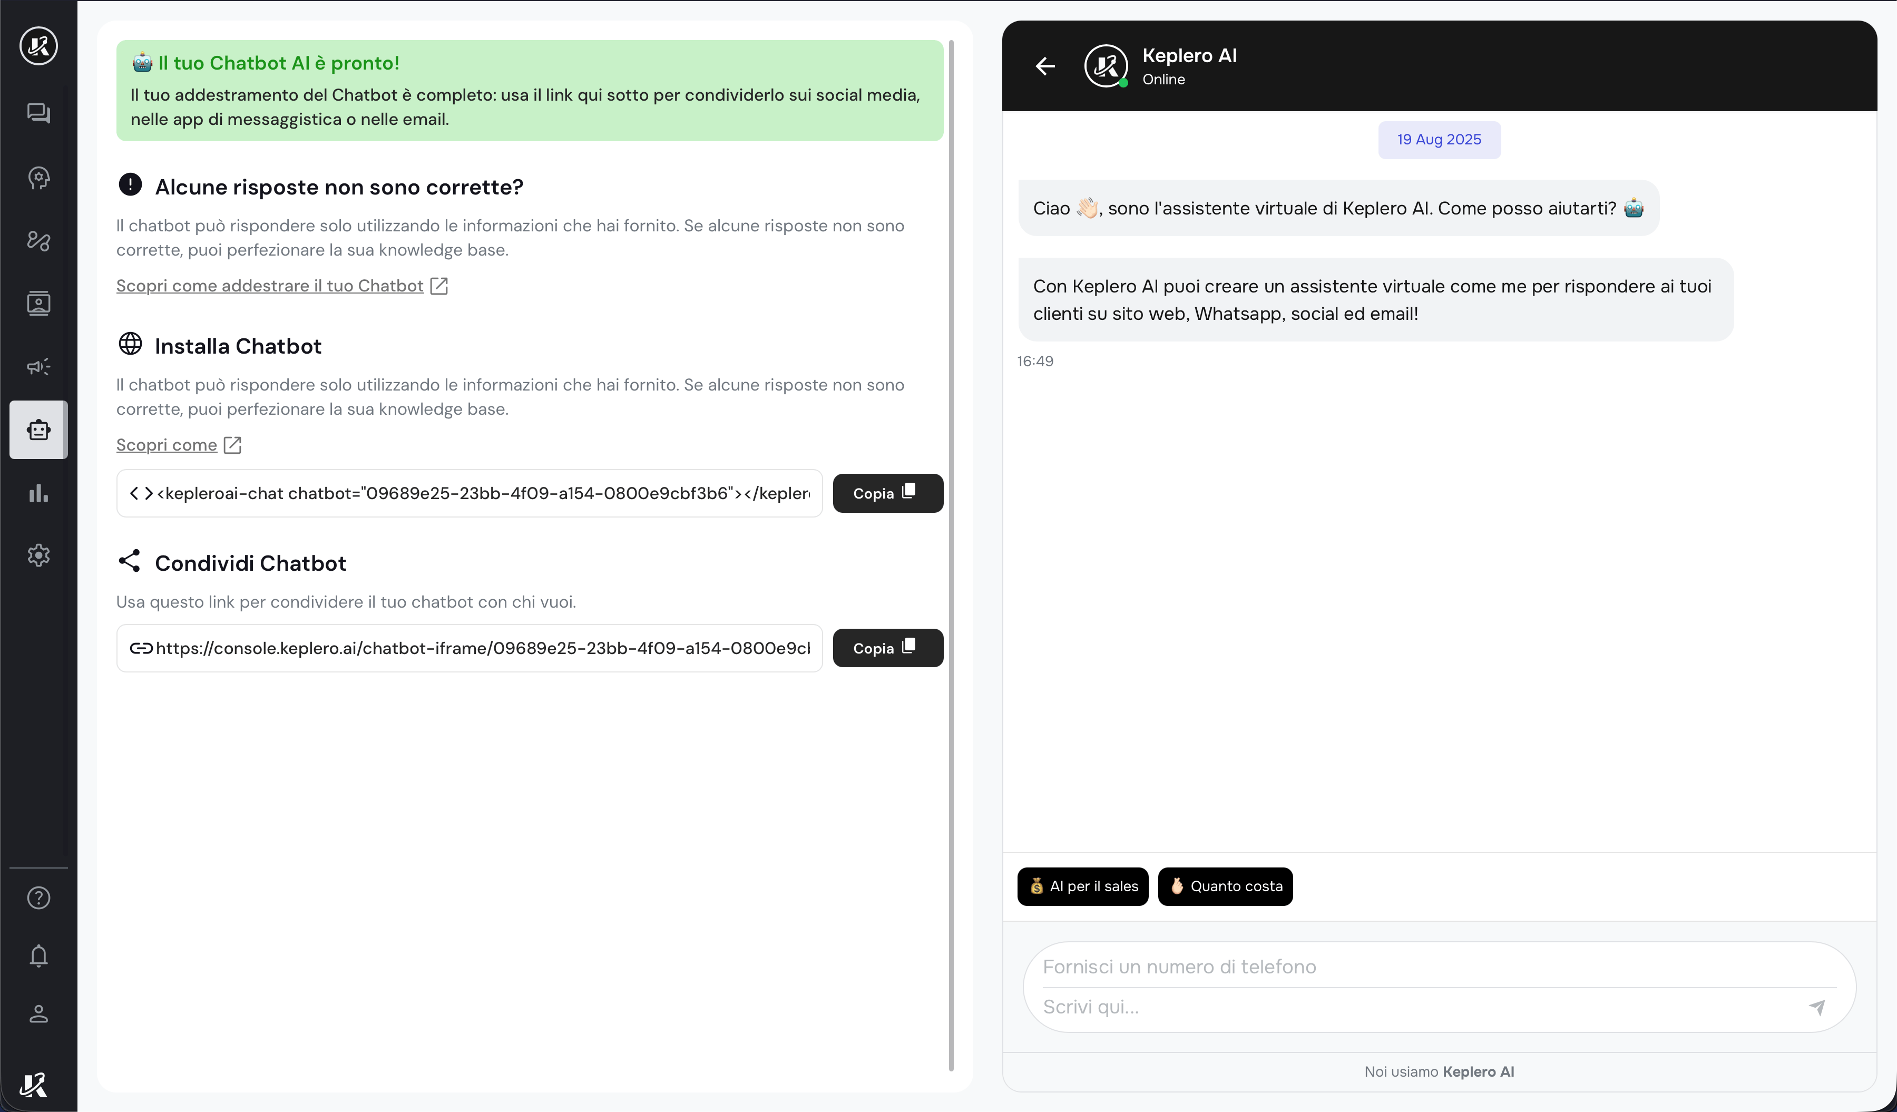Image resolution: width=1897 pixels, height=1112 pixels.
Task: Copy the chatbot embed code
Action: (x=887, y=493)
